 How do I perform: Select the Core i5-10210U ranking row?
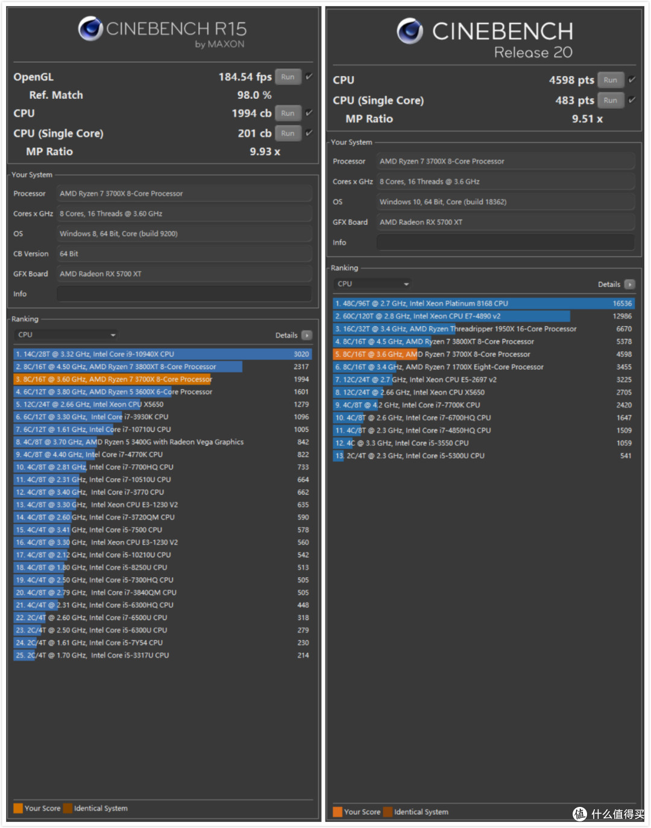click(163, 555)
